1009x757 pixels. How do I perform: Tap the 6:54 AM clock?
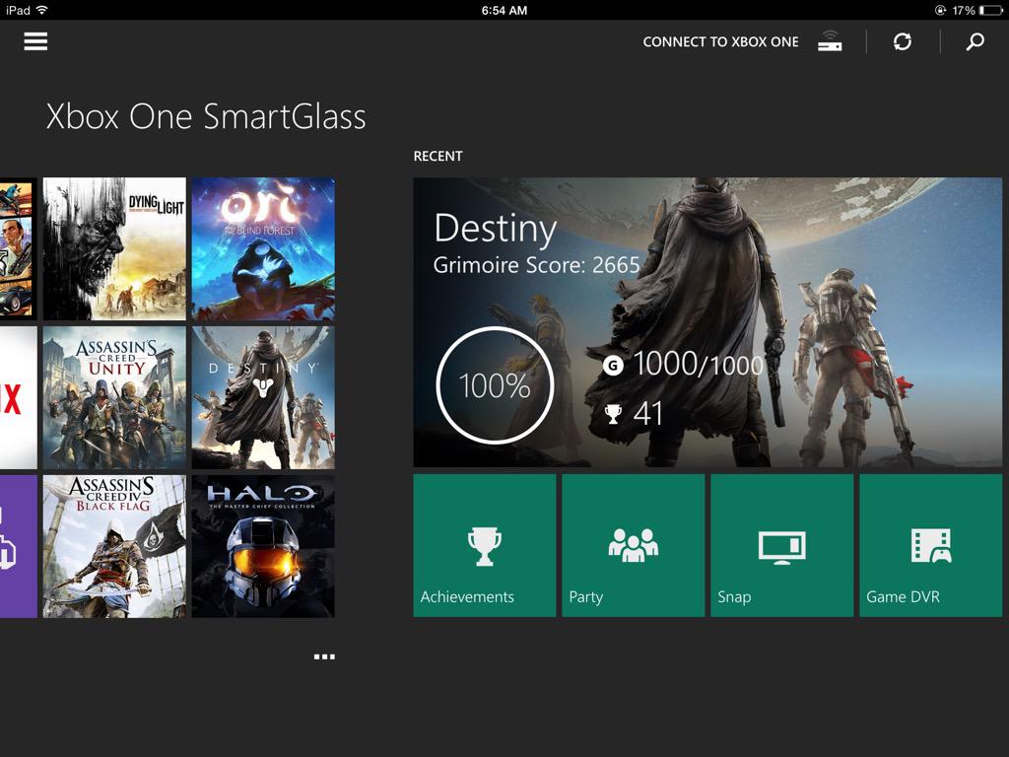tap(504, 10)
